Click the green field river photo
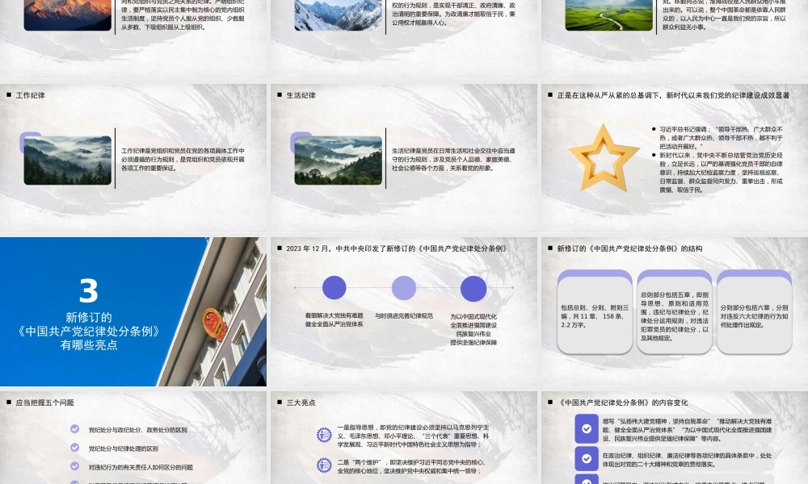The image size is (808, 484). pyautogui.click(x=608, y=15)
